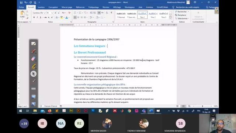Open bullet list dropdown
Image resolution: width=236 pixels, height=133 pixels.
(77, 13)
